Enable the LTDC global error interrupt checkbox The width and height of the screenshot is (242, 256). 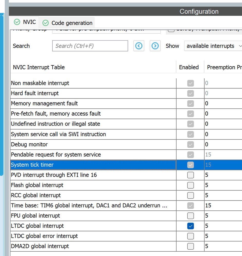click(x=190, y=236)
